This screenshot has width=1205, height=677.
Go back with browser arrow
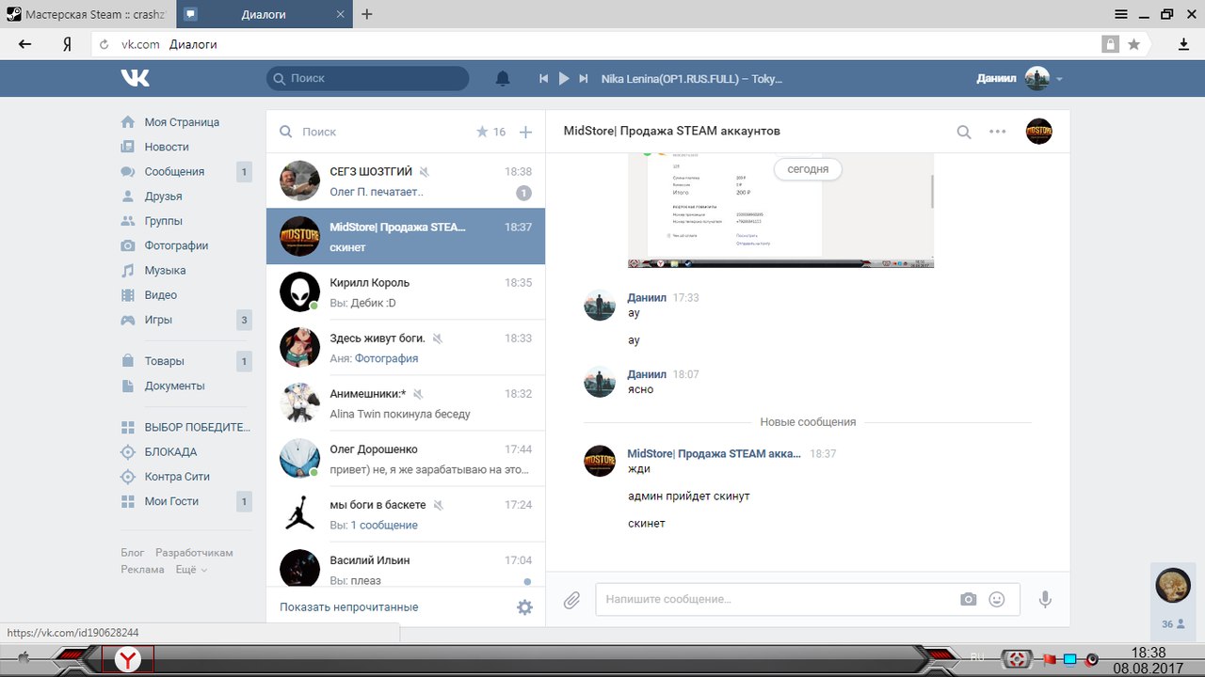(x=25, y=44)
